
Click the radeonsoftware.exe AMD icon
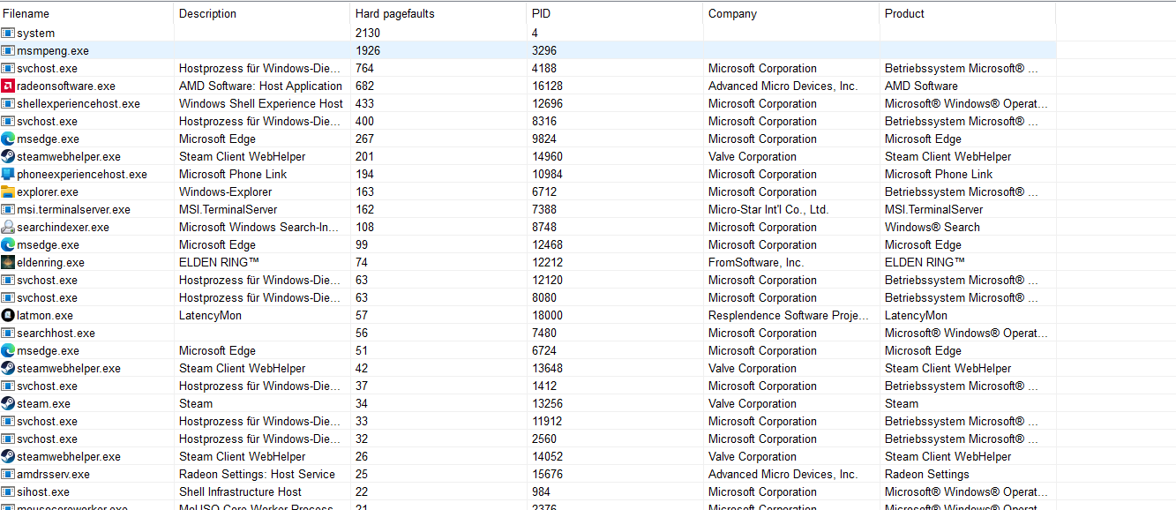pos(8,86)
